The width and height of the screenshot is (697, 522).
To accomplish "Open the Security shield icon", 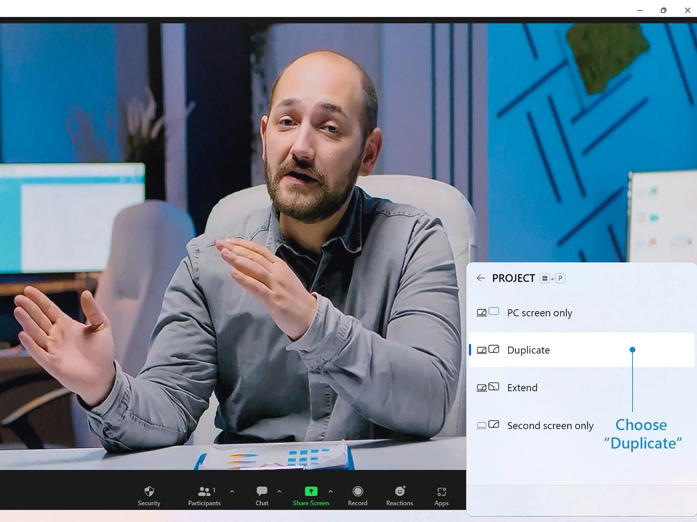I will coord(149,491).
